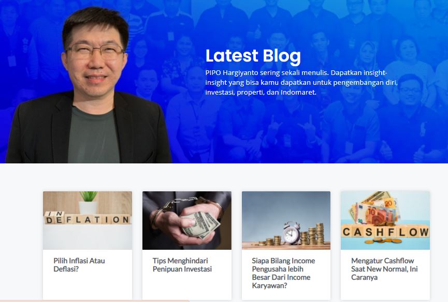
Task: Click the card body under Penipuan Investasi title
Action: [x=187, y=286]
